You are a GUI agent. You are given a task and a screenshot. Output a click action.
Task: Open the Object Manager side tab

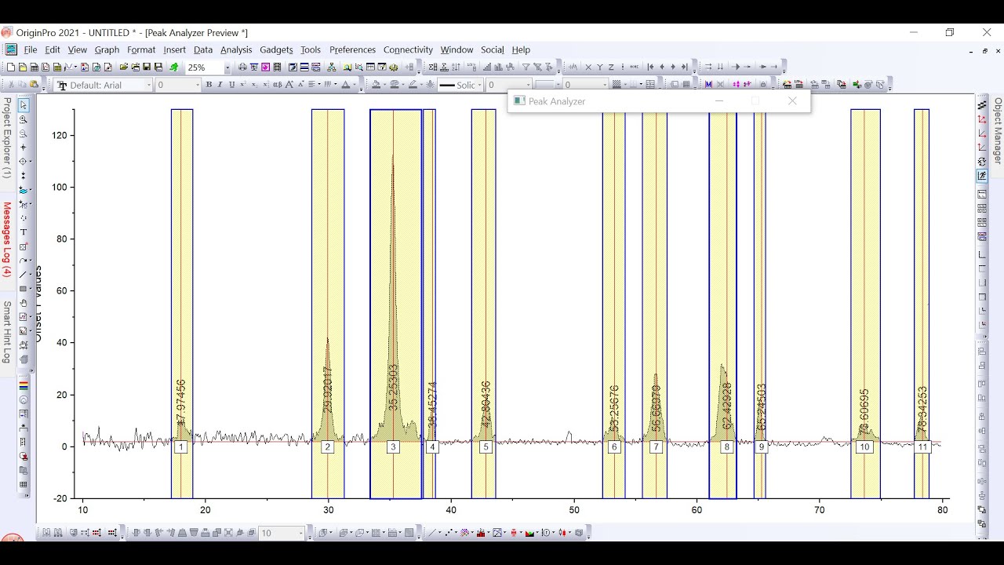998,130
